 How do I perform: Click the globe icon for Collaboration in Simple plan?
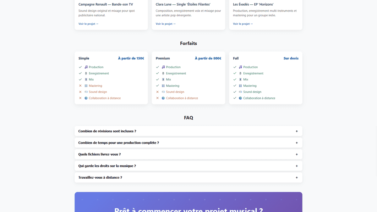point(86,98)
